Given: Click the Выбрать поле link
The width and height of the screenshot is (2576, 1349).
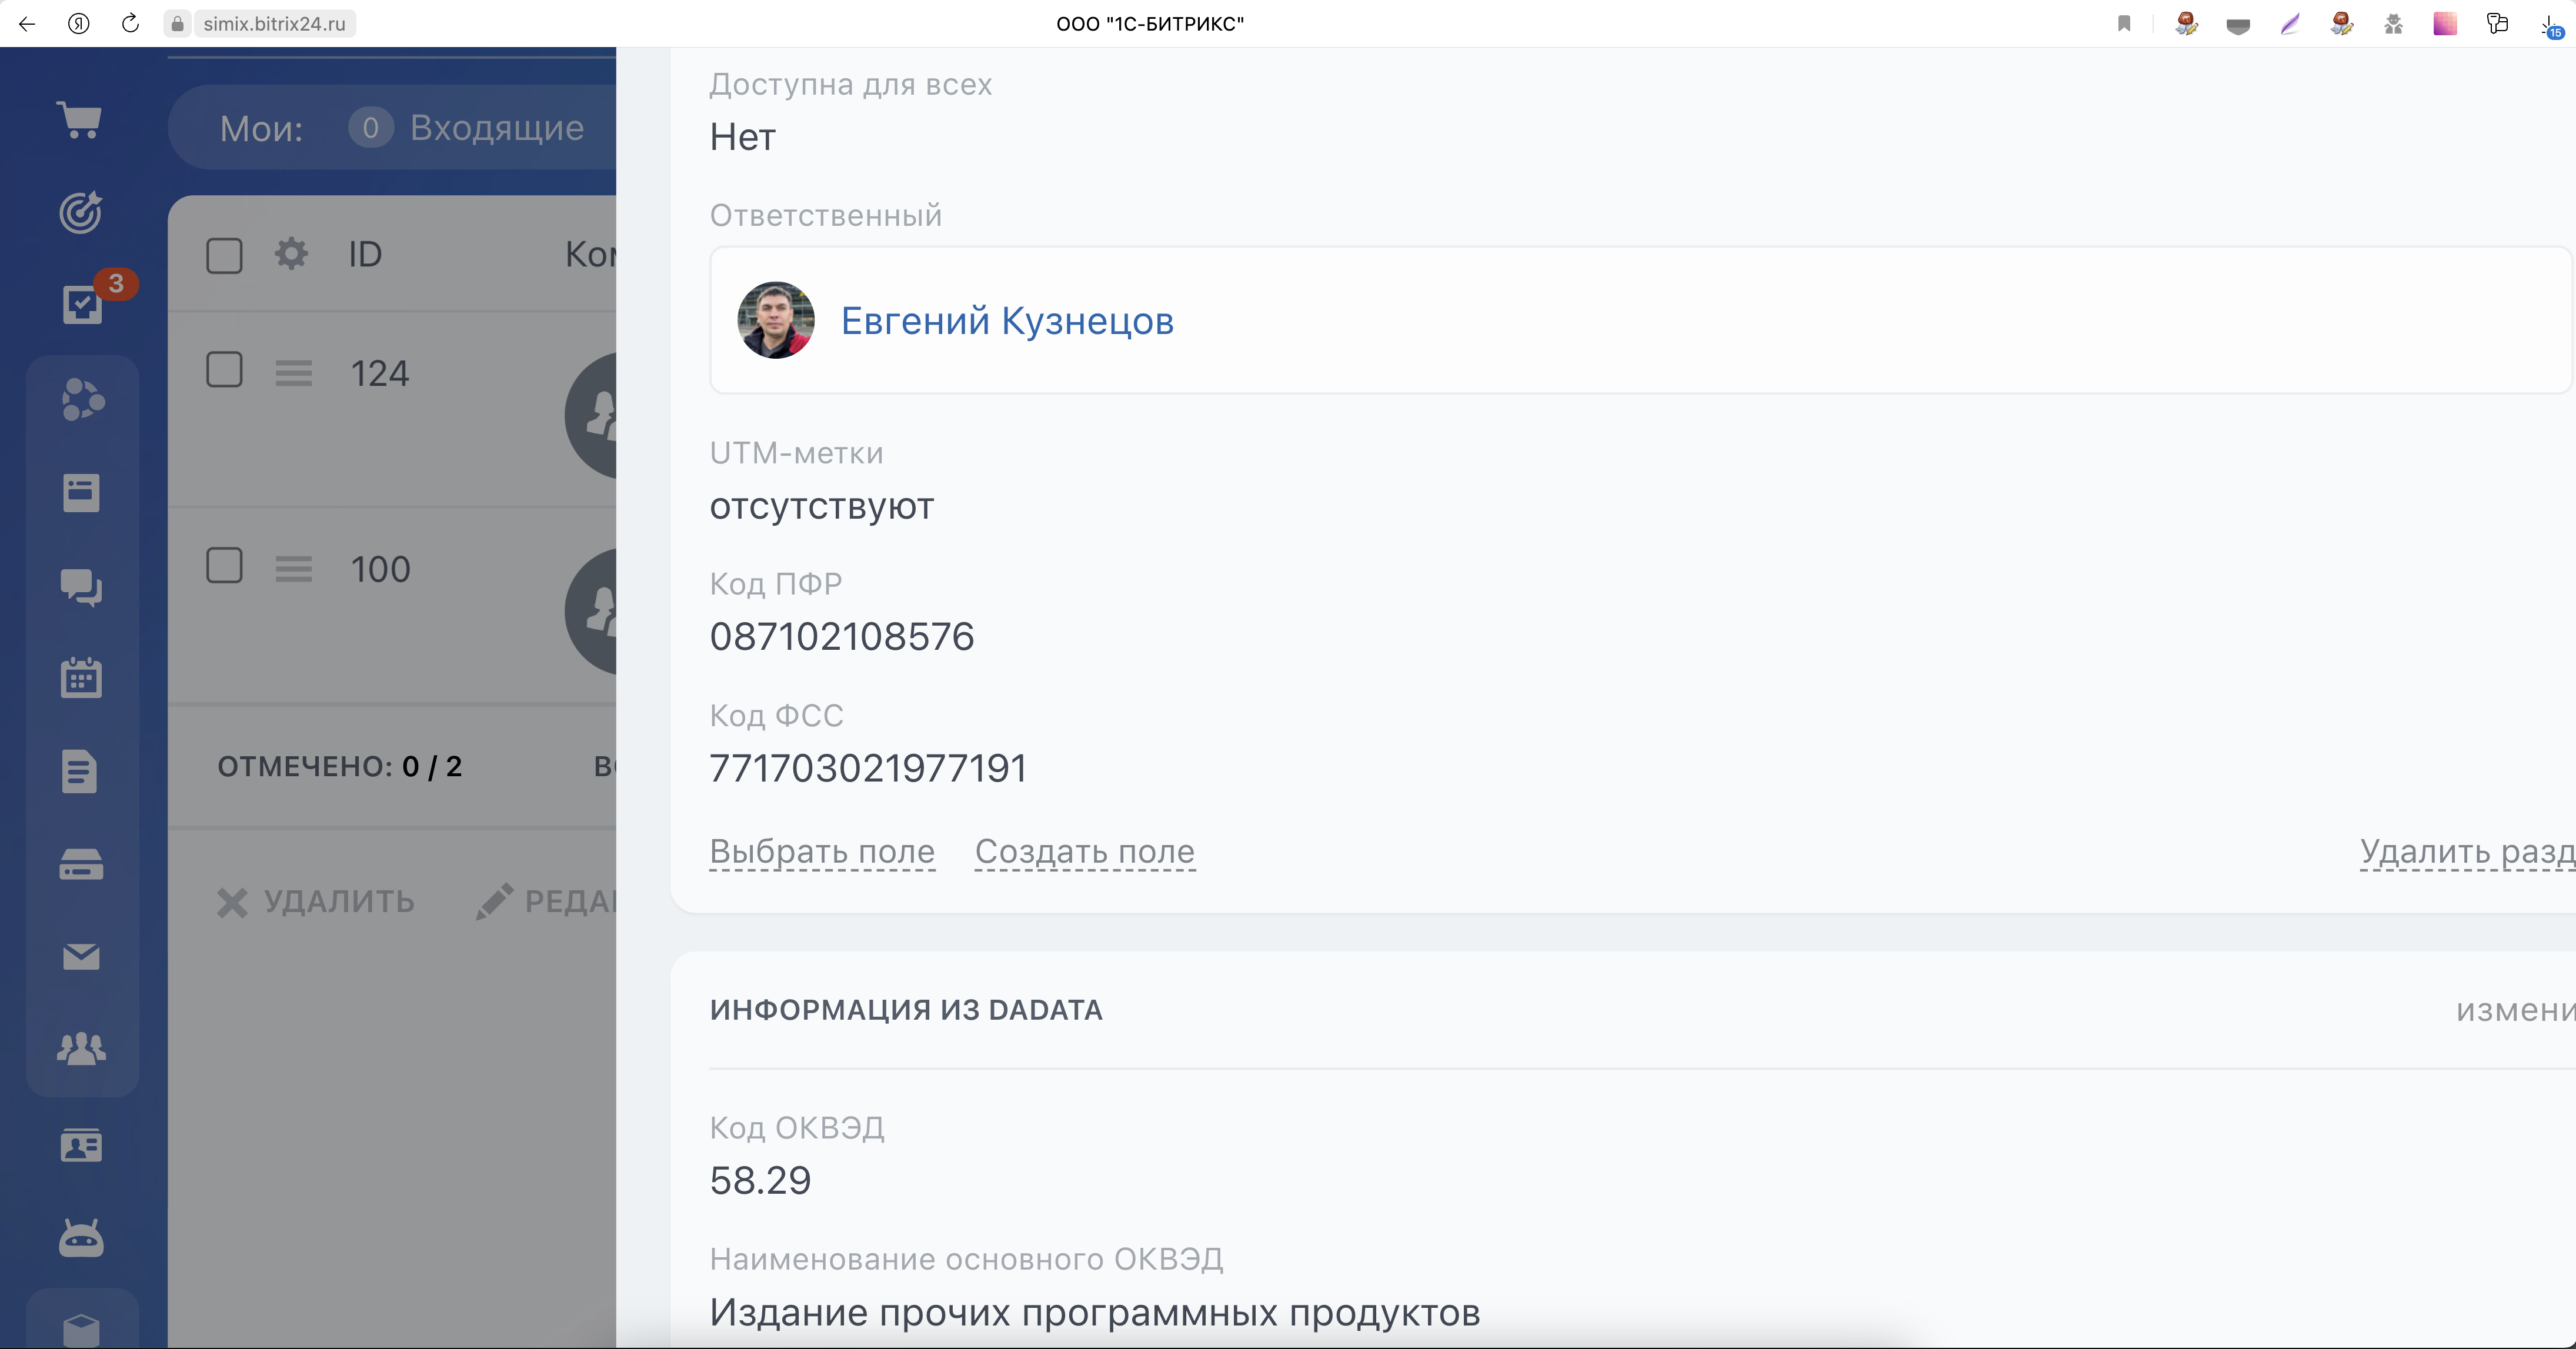Looking at the screenshot, I should 822,852.
